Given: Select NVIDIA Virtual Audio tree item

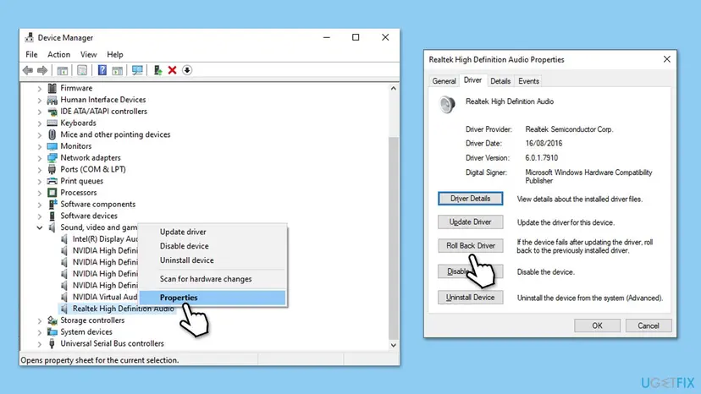Looking at the screenshot, I should click(105, 297).
